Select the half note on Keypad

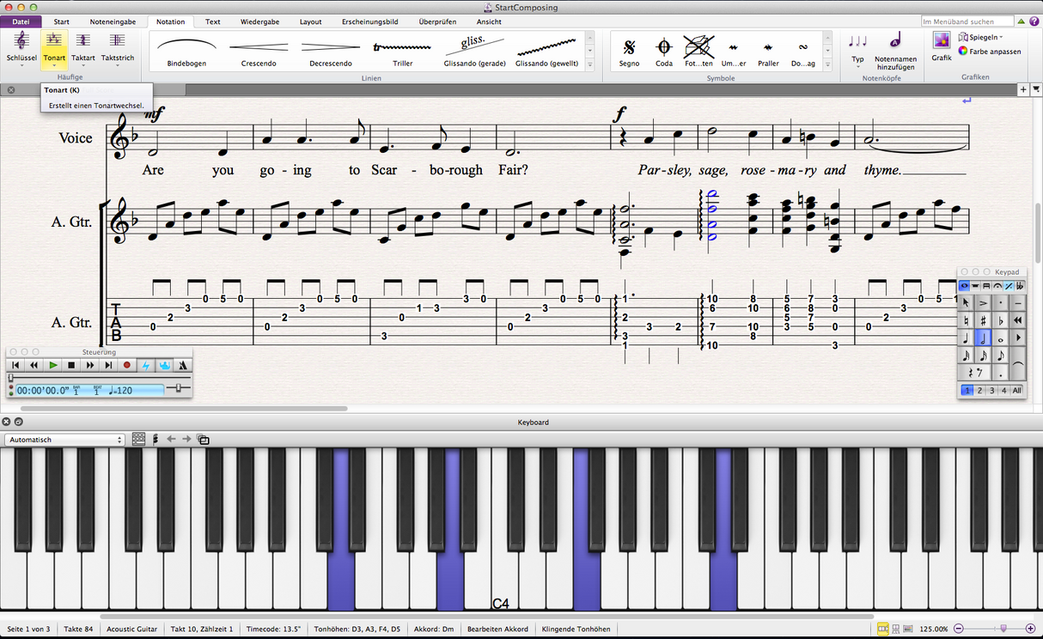[983, 338]
